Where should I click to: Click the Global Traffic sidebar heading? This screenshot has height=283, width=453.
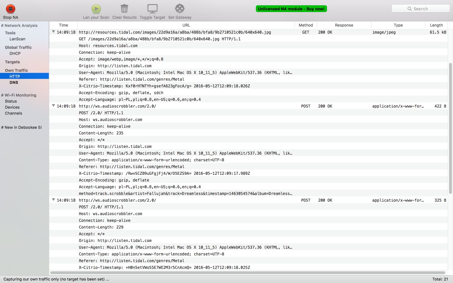[18, 47]
